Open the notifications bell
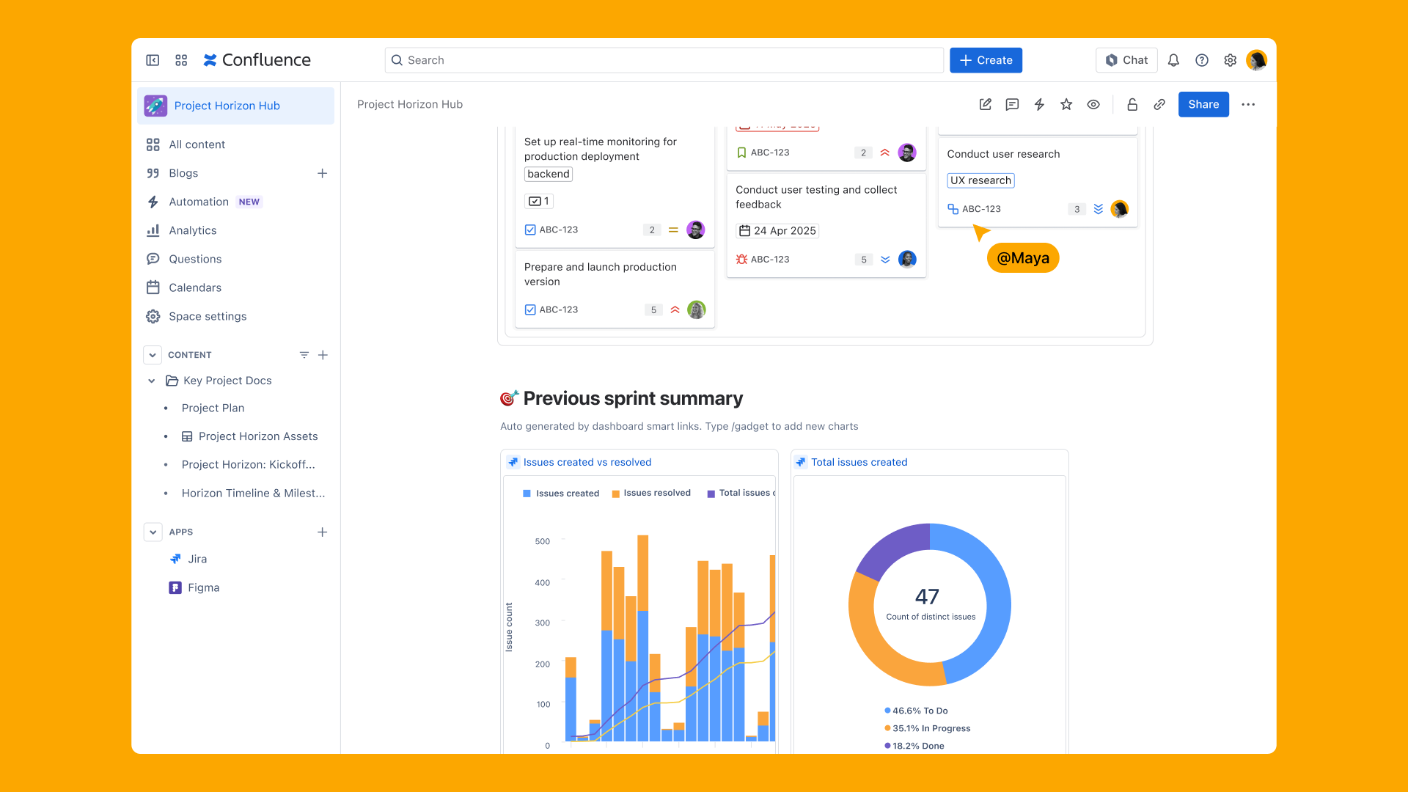The height and width of the screenshot is (792, 1408). coord(1173,60)
